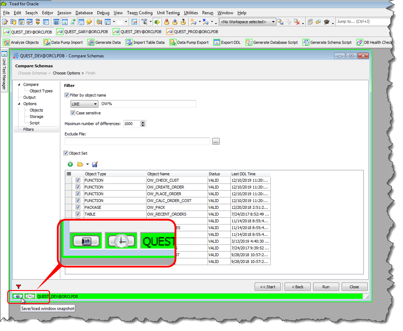Uncheck the OW_PACK package row checkbox

[x=78, y=207]
